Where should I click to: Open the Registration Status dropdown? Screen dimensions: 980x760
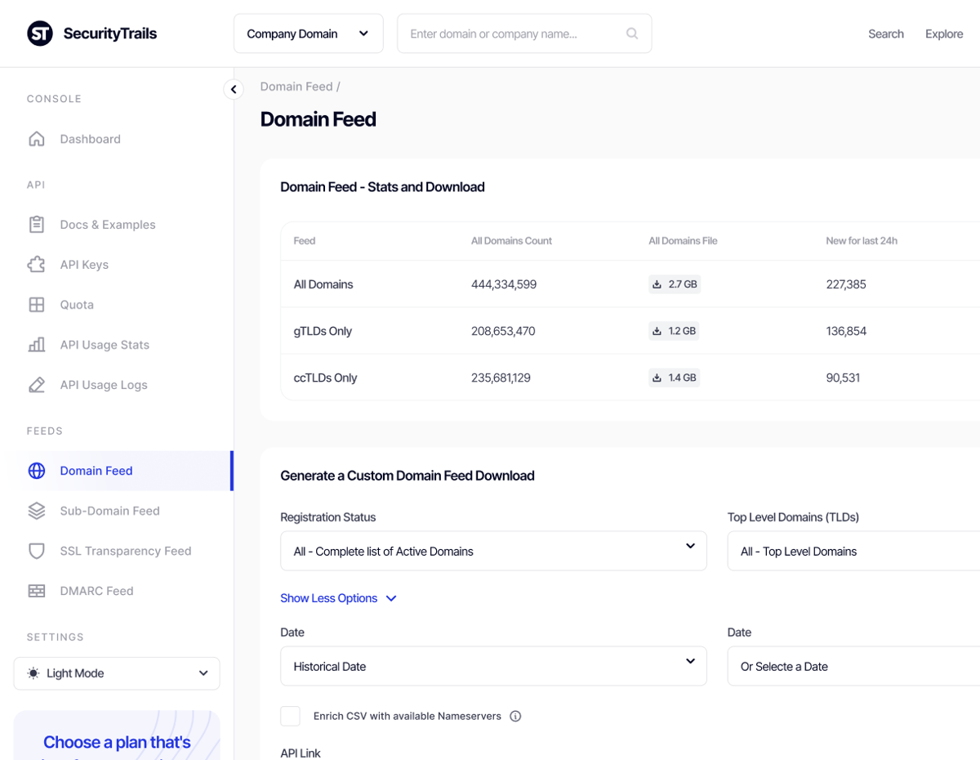coord(493,551)
